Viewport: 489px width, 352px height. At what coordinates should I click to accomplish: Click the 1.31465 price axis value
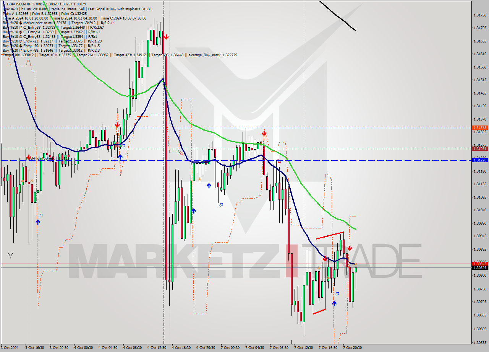(x=480, y=93)
